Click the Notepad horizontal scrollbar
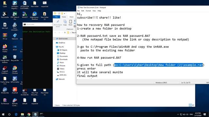 click(143, 80)
